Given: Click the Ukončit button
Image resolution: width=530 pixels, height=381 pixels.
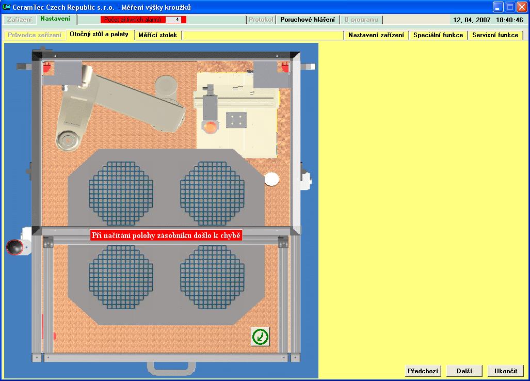Looking at the screenshot, I should pyautogui.click(x=505, y=371).
